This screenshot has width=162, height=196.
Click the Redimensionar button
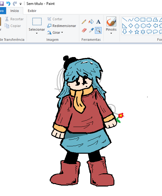(62, 26)
